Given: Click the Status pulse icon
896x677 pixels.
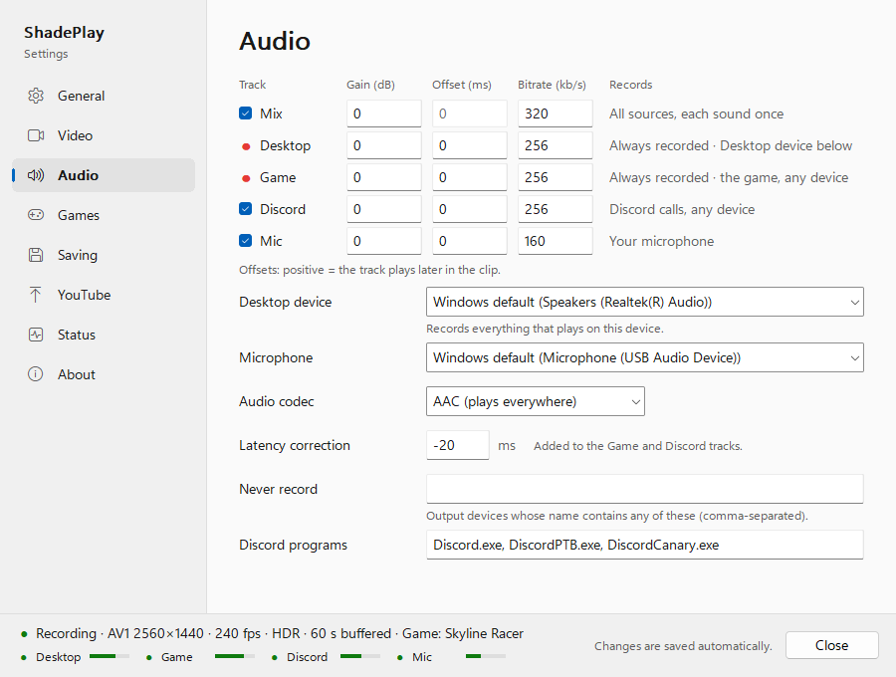Looking at the screenshot, I should 36,335.
